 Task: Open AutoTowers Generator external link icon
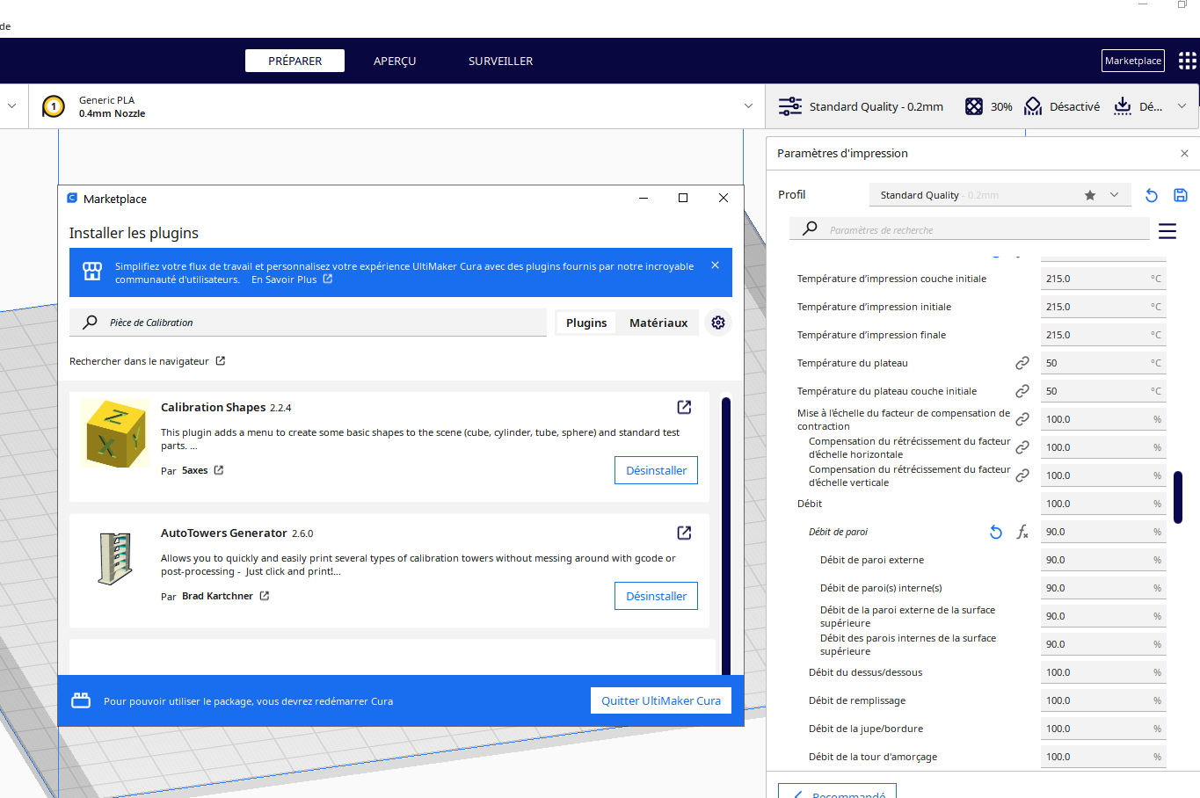point(684,533)
